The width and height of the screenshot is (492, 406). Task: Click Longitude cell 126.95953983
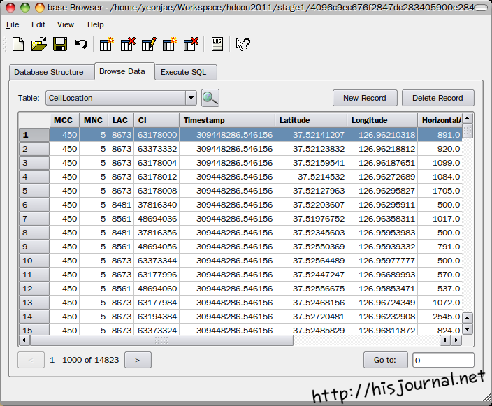coord(382,233)
